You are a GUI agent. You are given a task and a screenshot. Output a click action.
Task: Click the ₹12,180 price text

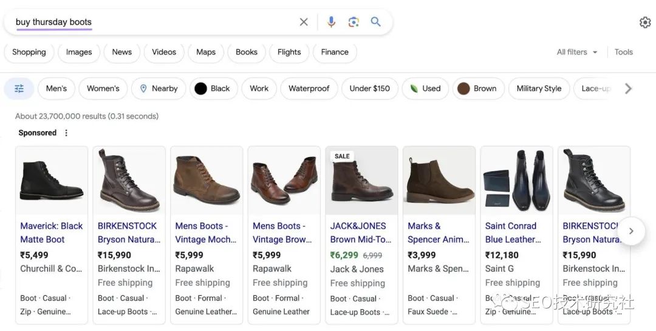tap(502, 255)
